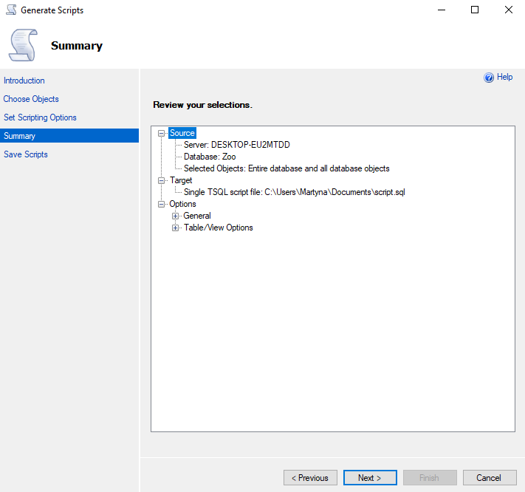The width and height of the screenshot is (525, 492).
Task: Click the Generate Scripts title bar scroll icon
Action: click(x=11, y=10)
